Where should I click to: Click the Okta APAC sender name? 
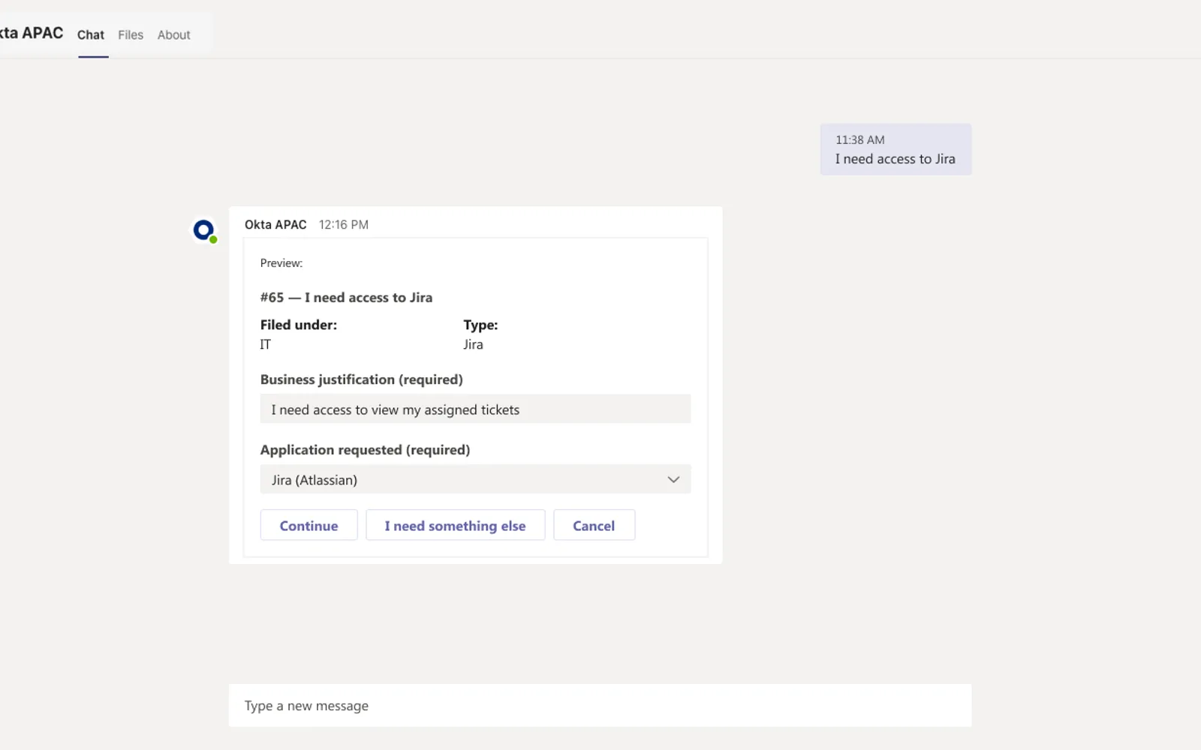[275, 224]
